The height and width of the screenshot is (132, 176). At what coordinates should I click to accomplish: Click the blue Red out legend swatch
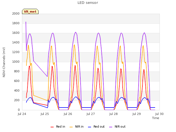[89, 127]
